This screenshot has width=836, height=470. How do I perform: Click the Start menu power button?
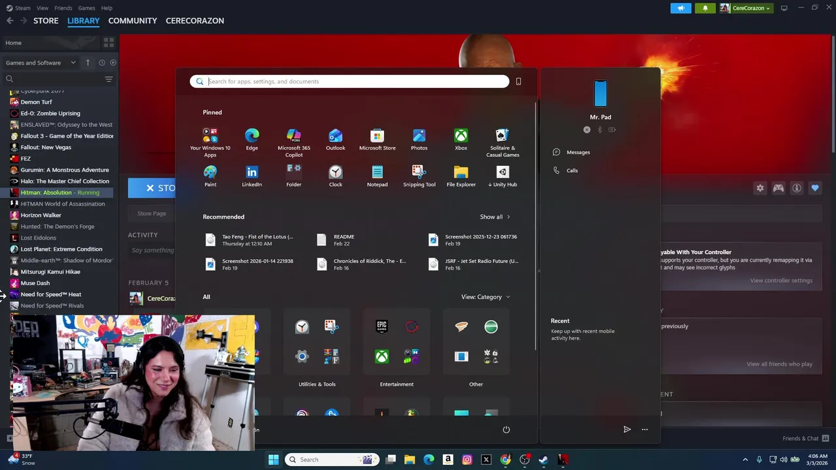click(506, 430)
